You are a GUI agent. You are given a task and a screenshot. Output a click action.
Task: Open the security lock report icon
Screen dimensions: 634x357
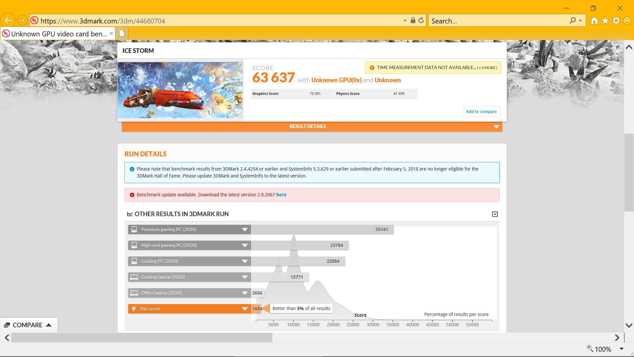[413, 20]
